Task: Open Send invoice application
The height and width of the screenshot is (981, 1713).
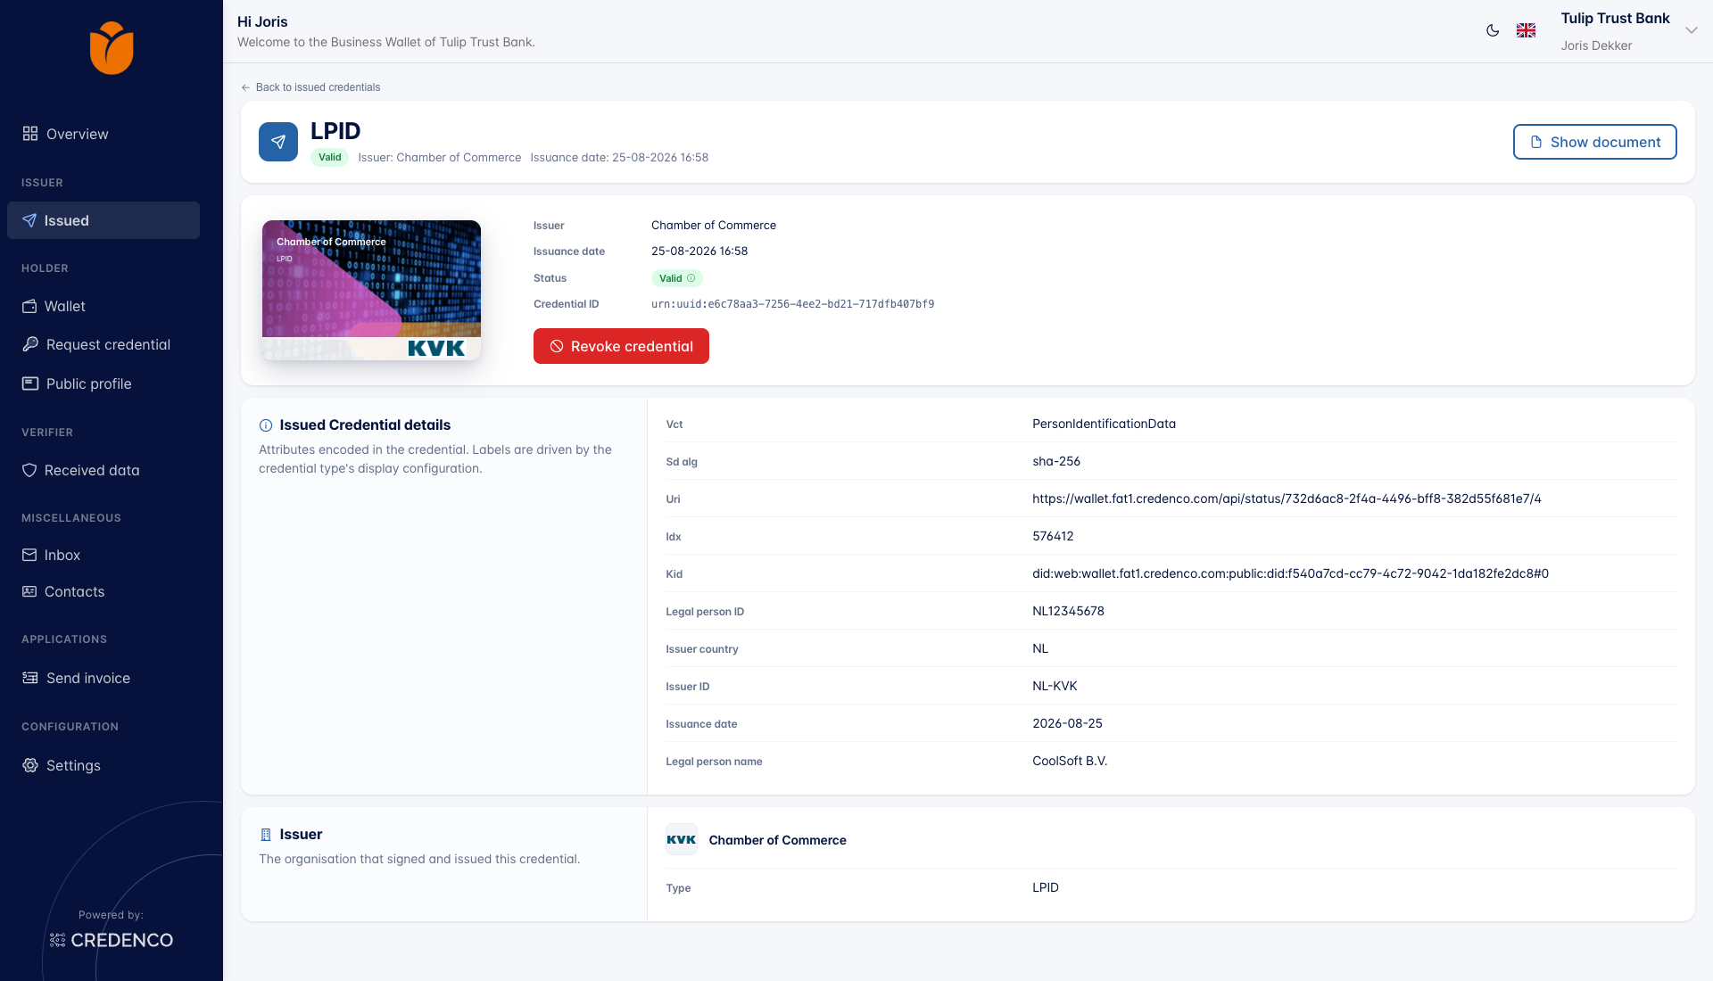Action: coord(103,678)
